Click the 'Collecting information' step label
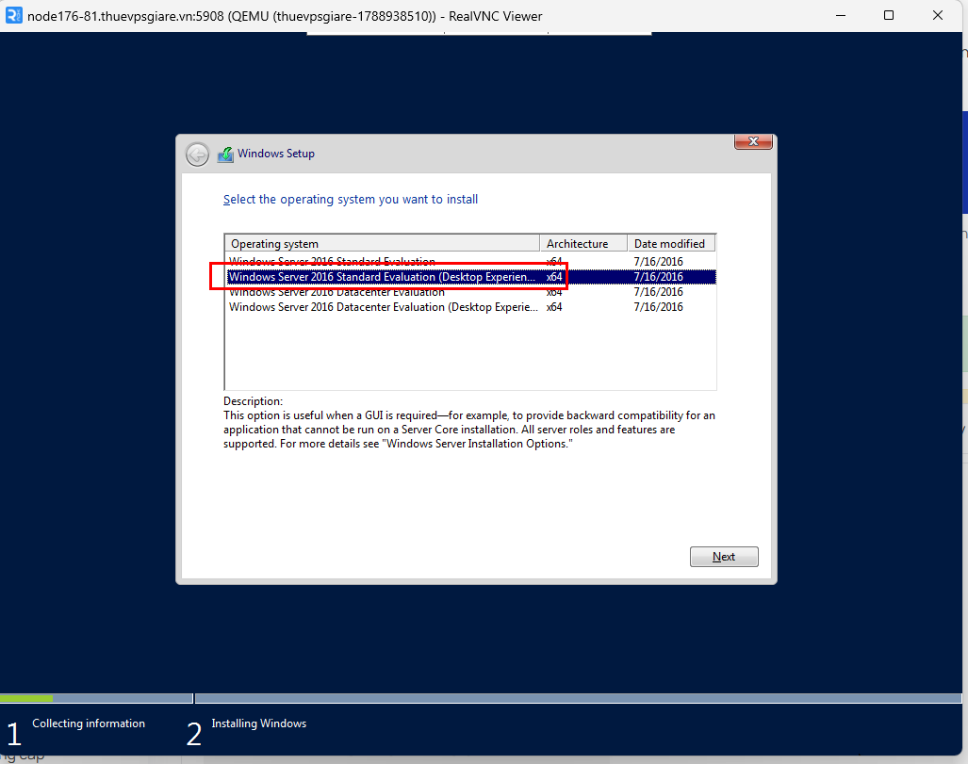 [x=89, y=723]
